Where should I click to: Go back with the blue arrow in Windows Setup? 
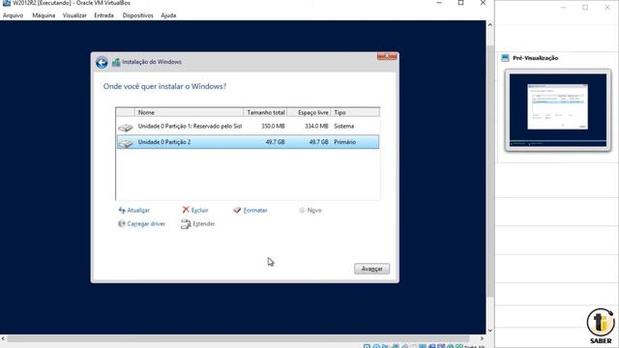pyautogui.click(x=102, y=62)
